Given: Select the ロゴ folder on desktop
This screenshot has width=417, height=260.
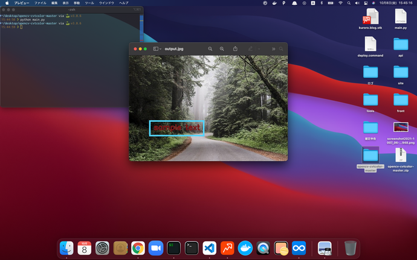Looking at the screenshot, I should click(370, 75).
